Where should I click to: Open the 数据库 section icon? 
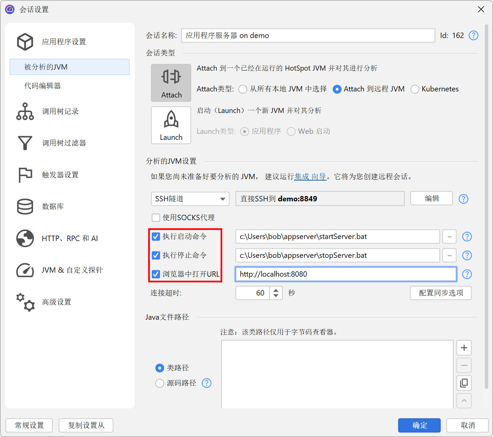click(x=25, y=206)
